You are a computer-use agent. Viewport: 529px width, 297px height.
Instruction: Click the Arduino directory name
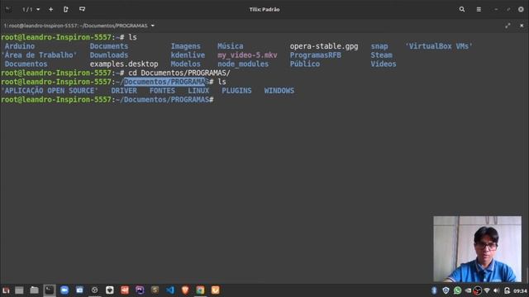(x=20, y=46)
